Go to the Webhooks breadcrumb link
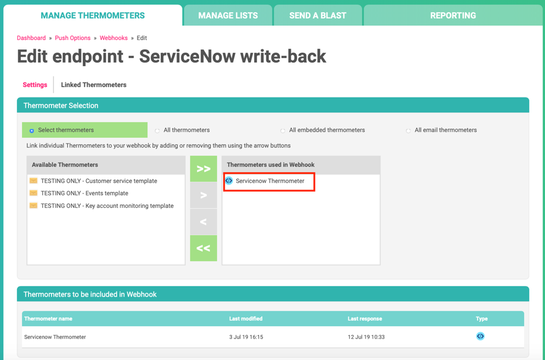This screenshot has width=545, height=360. coord(114,38)
